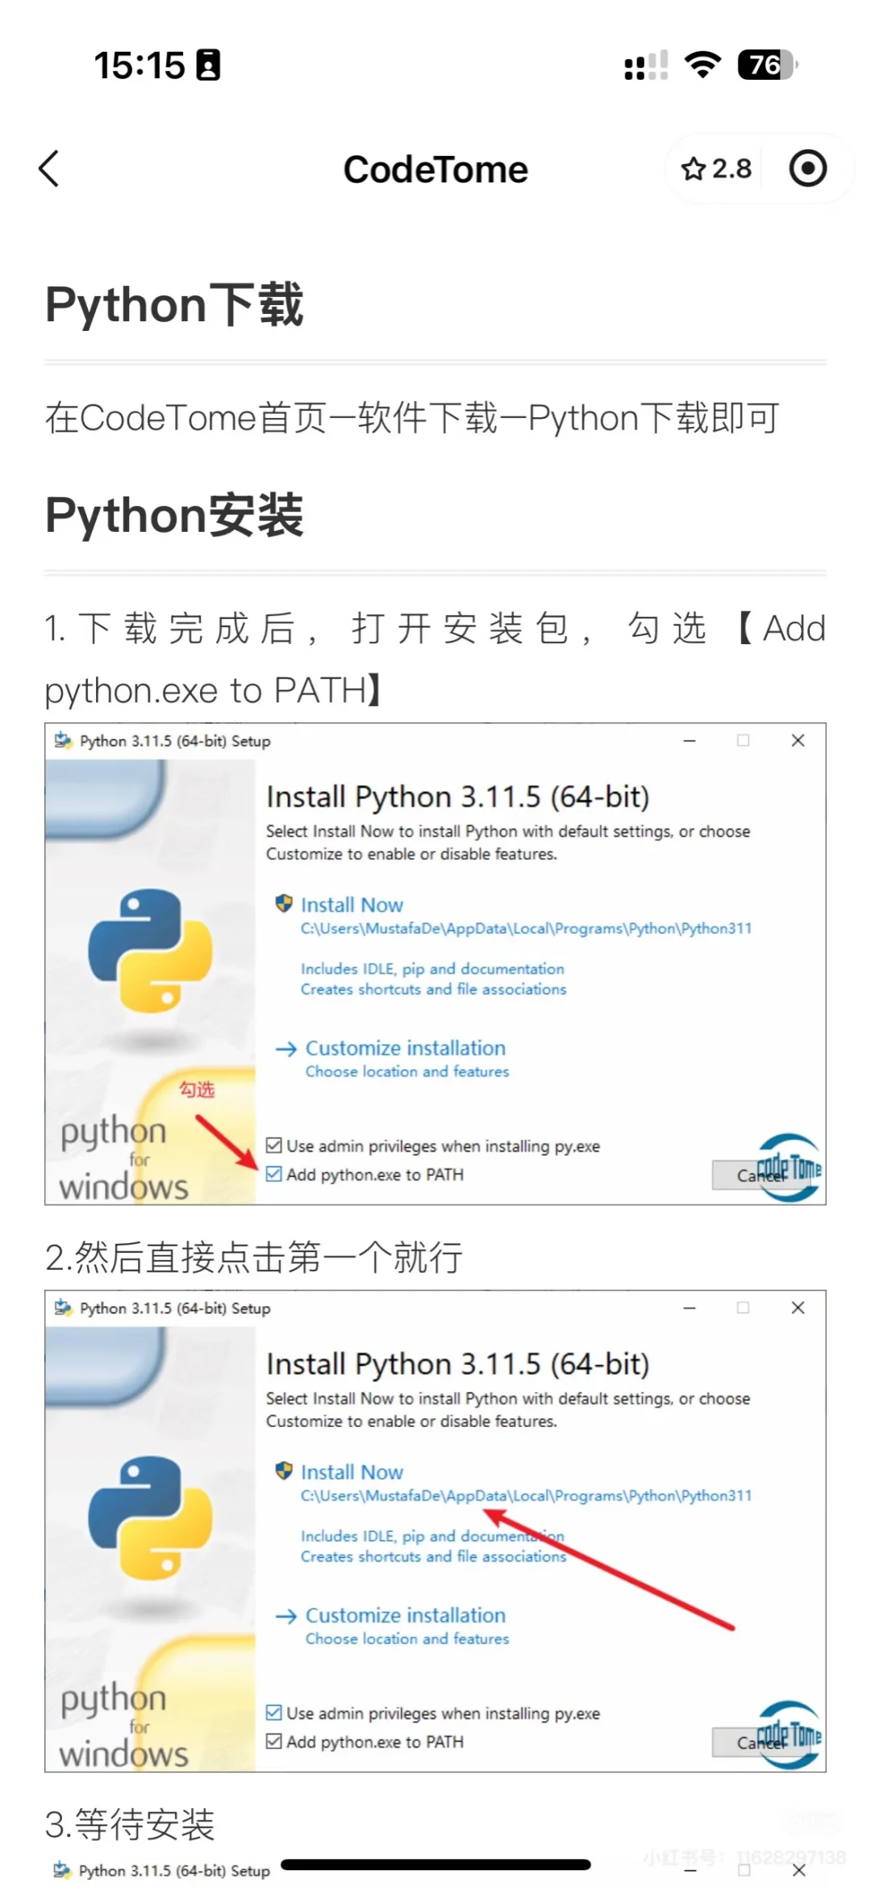Tap the home indicator bar at the bottom
871x1888 pixels.
(x=435, y=1865)
